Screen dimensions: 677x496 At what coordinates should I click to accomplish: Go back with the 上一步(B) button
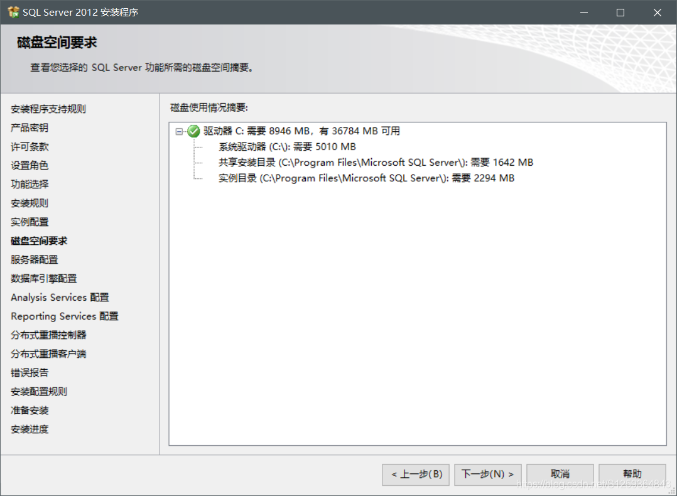pyautogui.click(x=416, y=475)
